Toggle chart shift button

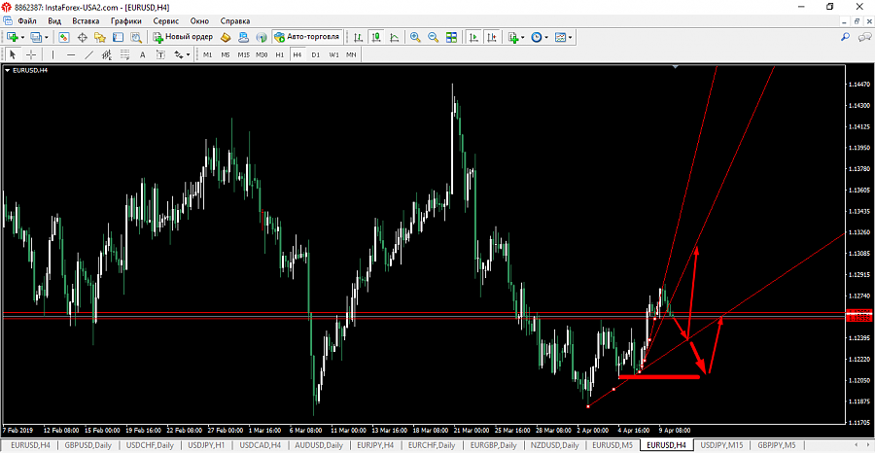[492, 37]
